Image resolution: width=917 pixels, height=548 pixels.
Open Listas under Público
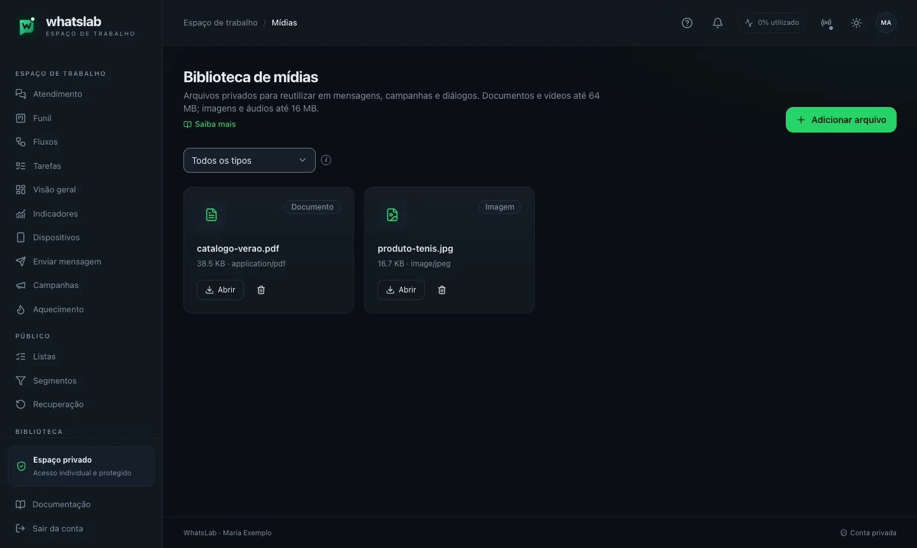(81, 357)
